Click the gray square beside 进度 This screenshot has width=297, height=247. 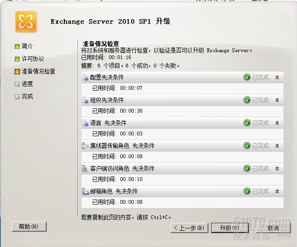coord(17,84)
